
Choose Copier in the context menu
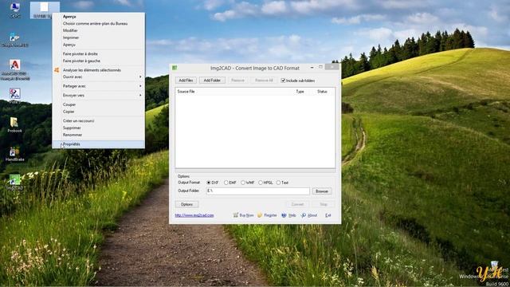[98, 112]
